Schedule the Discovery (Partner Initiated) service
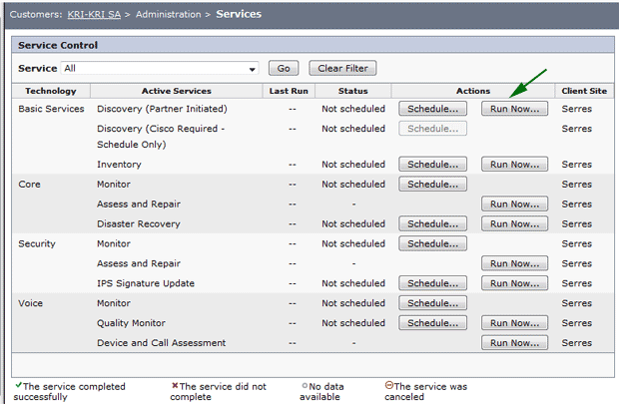This screenshot has height=404, width=619. tap(432, 109)
